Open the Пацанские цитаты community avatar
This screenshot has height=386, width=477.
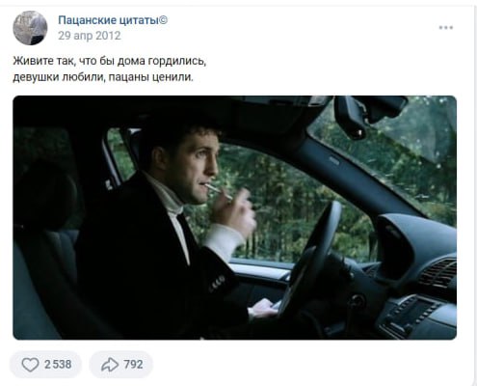(30, 28)
